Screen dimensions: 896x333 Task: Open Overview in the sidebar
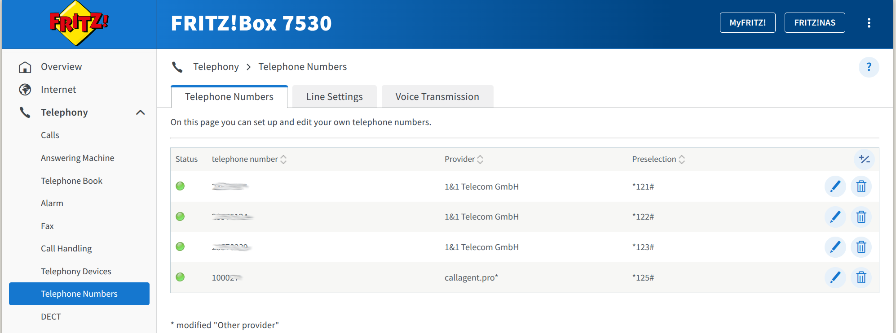click(x=62, y=67)
